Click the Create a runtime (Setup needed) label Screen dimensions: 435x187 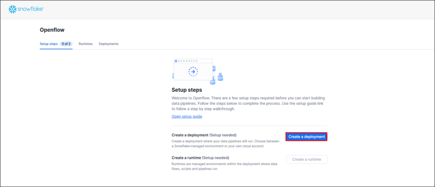click(x=201, y=158)
